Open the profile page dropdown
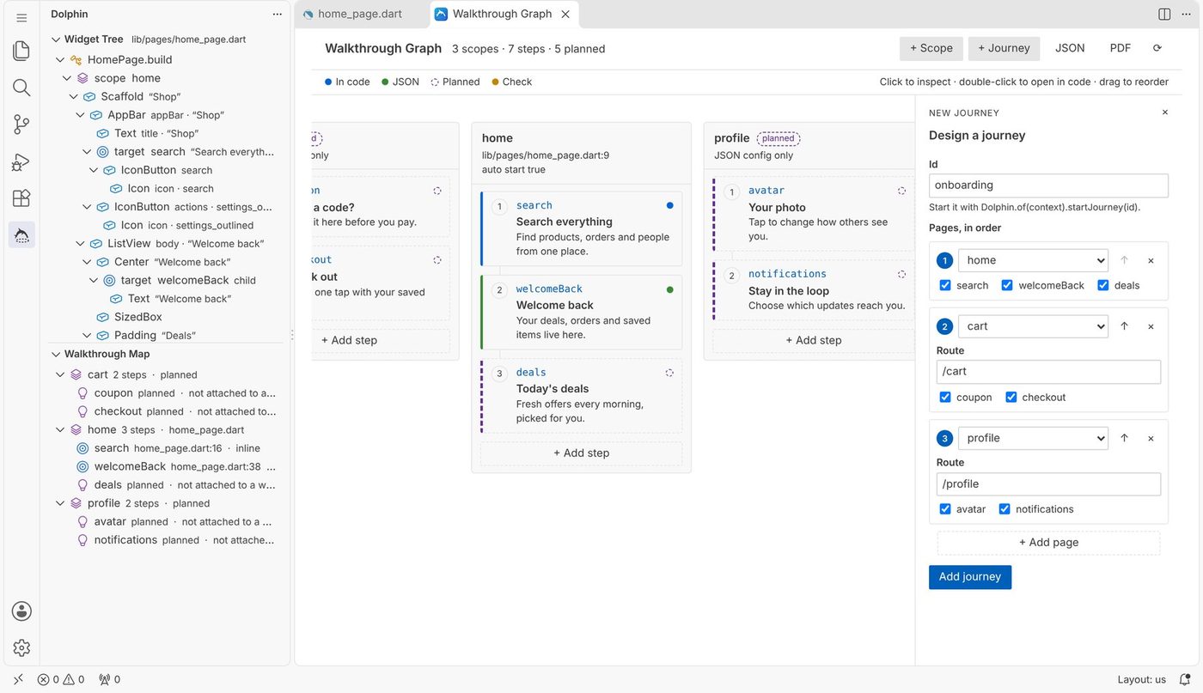Screen dimensions: 1203x693 (x=1033, y=438)
